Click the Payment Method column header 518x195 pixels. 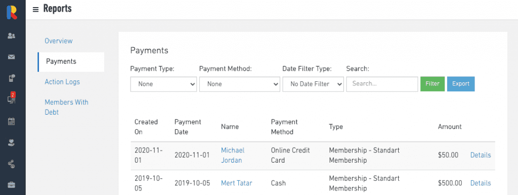284,127
